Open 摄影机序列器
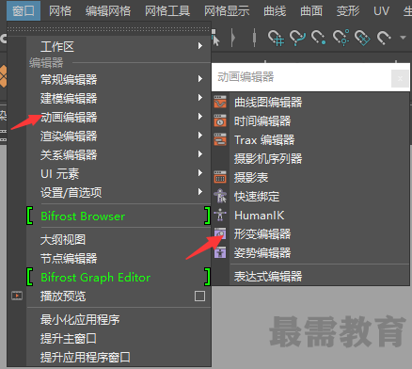The image size is (412, 369). click(x=320, y=159)
